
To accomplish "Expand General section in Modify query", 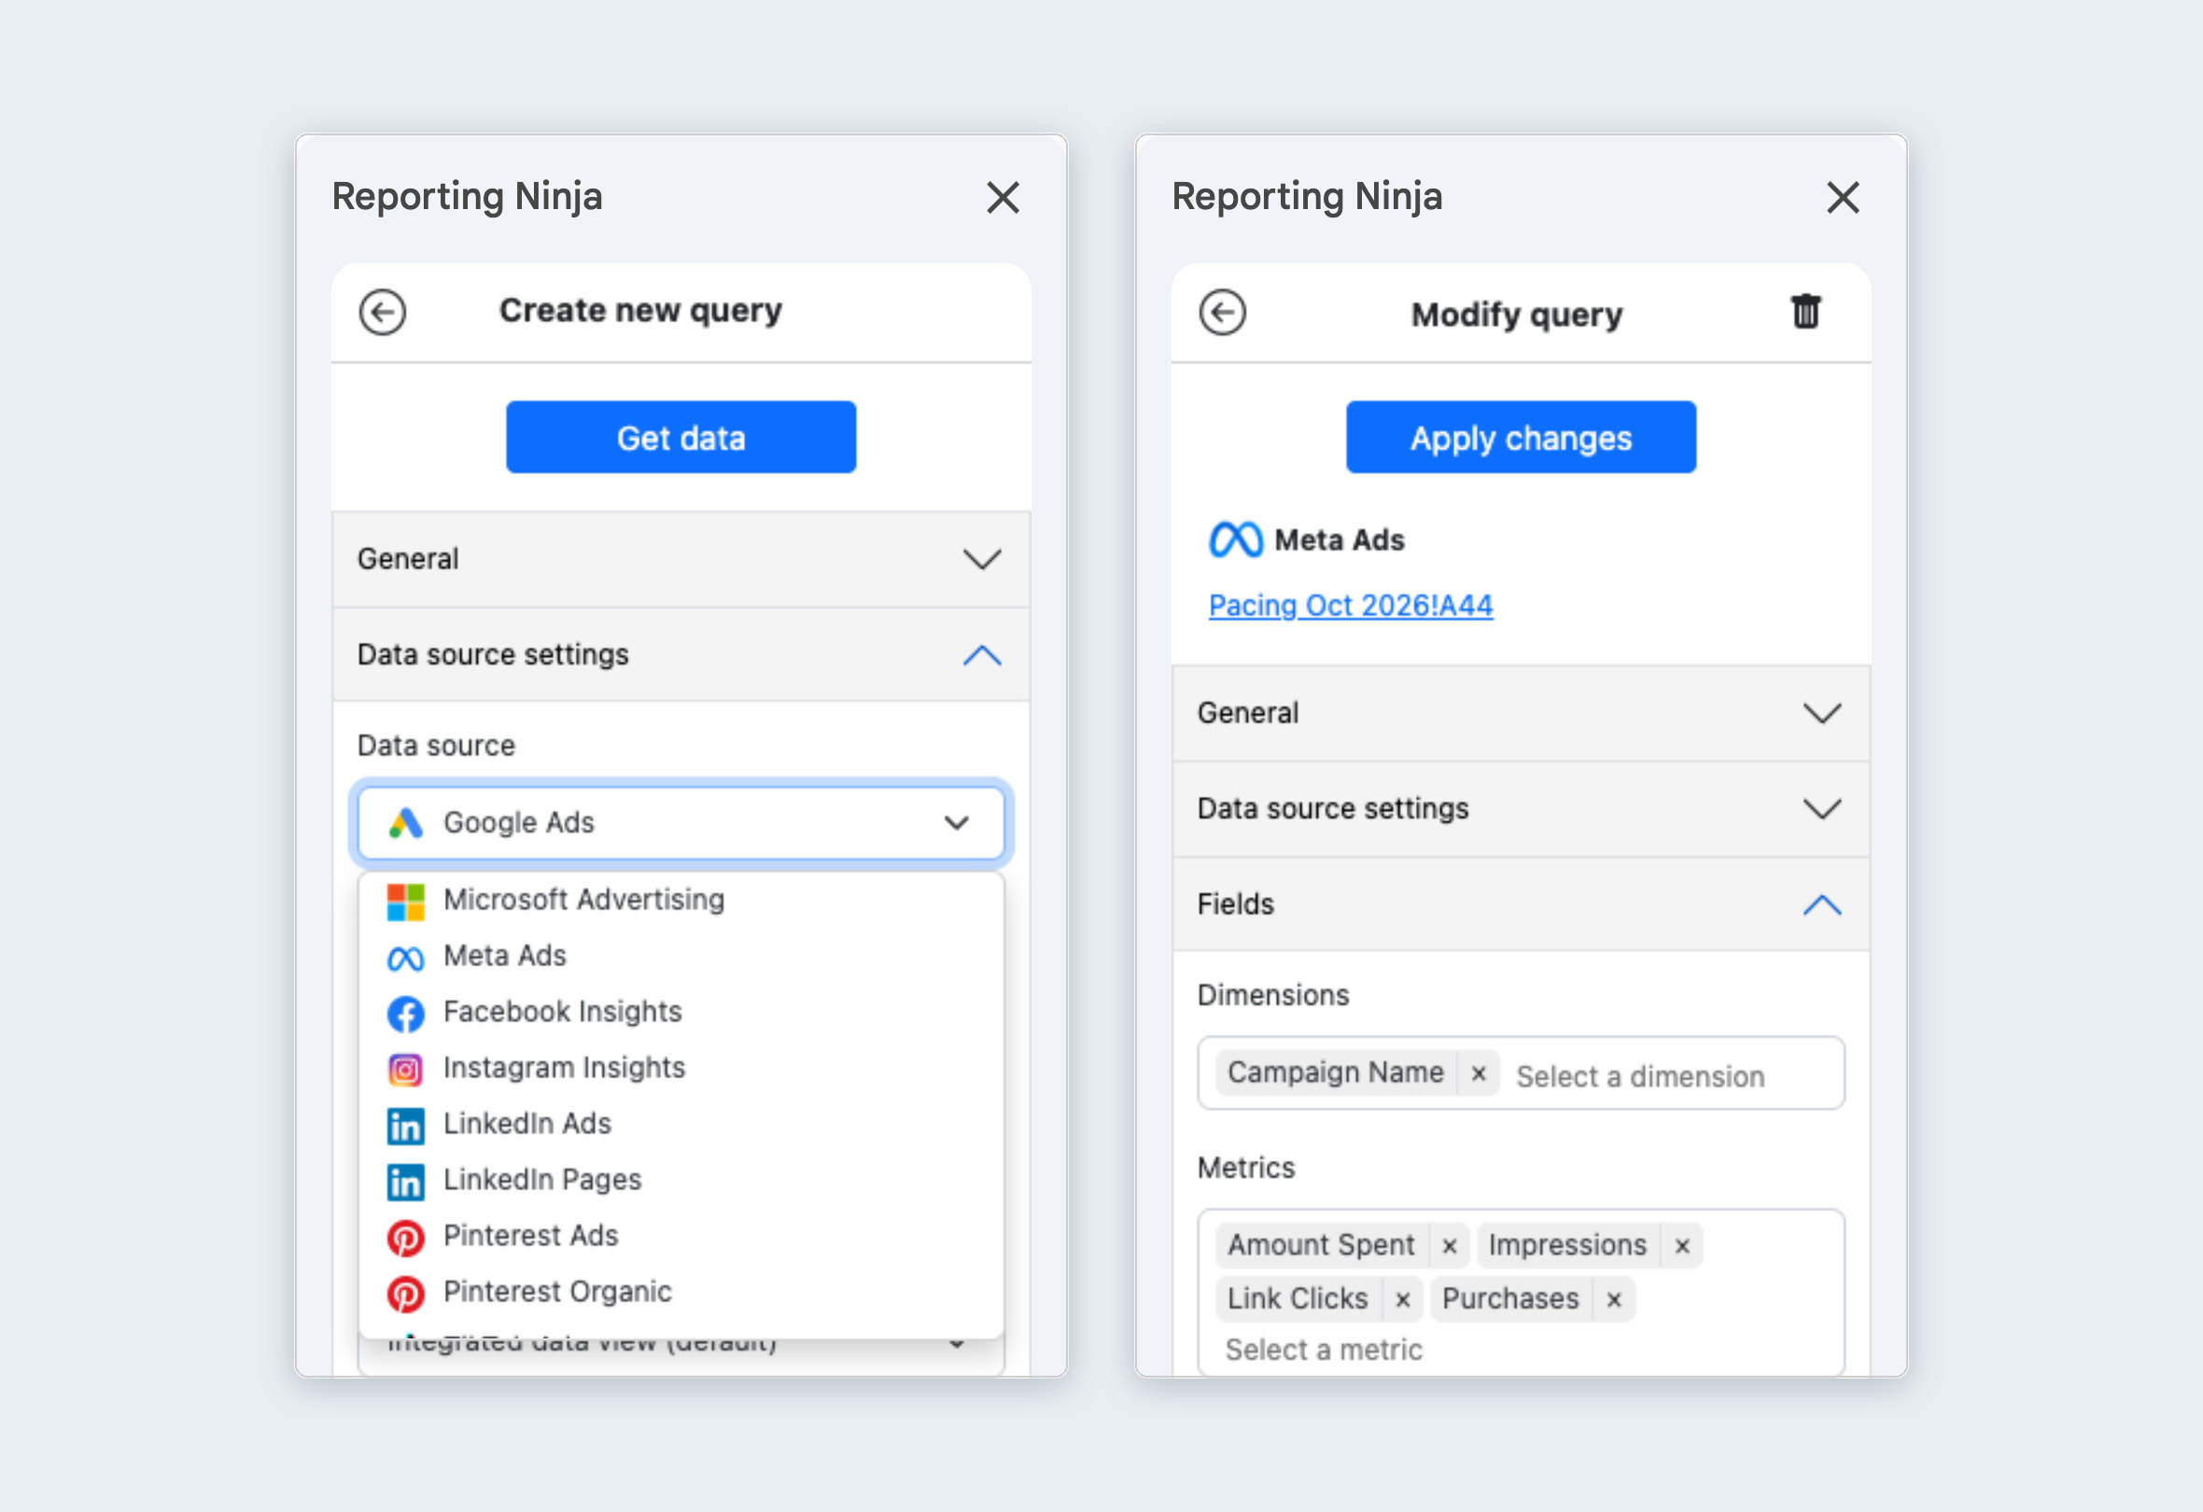I will pos(1521,713).
